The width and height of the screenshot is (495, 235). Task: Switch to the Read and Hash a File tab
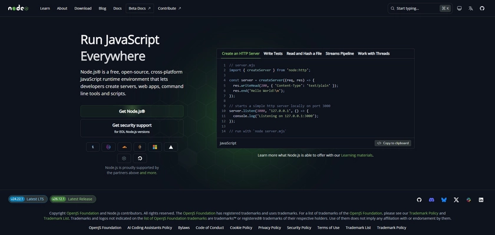pyautogui.click(x=304, y=54)
